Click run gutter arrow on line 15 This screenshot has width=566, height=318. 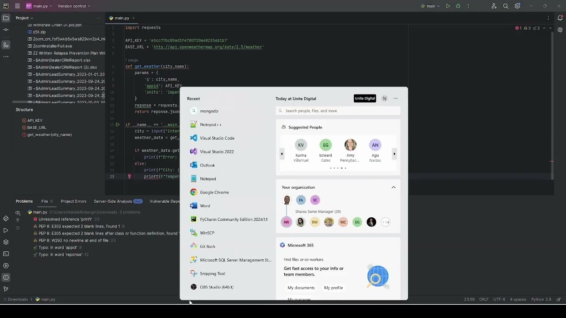point(118,125)
